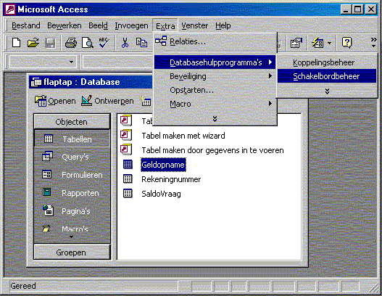382x296 pixels.
Task: Run the ABC spelling check icon
Action: pyautogui.click(x=104, y=42)
